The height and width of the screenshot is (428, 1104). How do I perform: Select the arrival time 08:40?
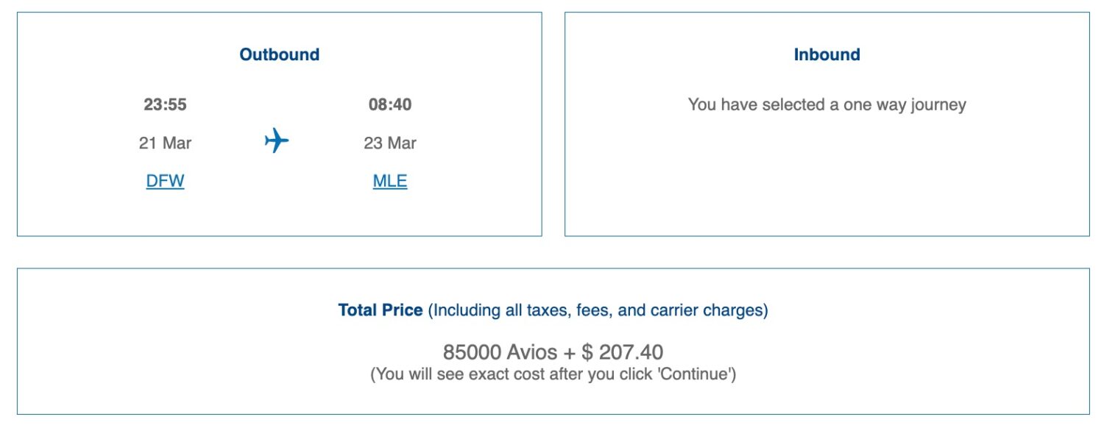(x=389, y=104)
